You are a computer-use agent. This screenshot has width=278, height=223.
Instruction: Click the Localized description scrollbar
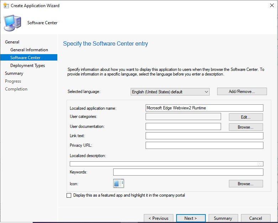pos(260,164)
